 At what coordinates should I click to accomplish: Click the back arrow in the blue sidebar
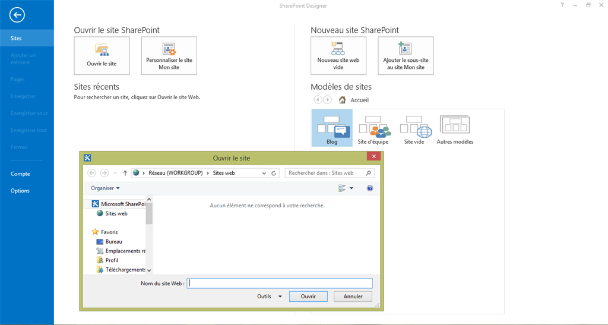click(x=17, y=15)
